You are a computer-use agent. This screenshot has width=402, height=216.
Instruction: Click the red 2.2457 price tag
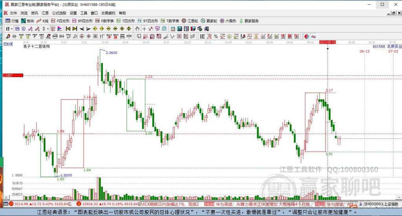click(13, 75)
